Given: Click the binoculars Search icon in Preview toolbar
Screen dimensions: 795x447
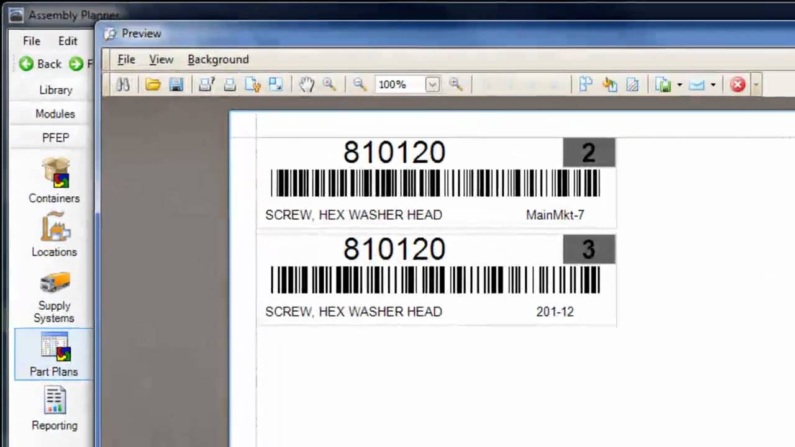Looking at the screenshot, I should 123,84.
